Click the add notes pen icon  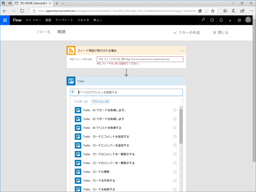[234, 11]
